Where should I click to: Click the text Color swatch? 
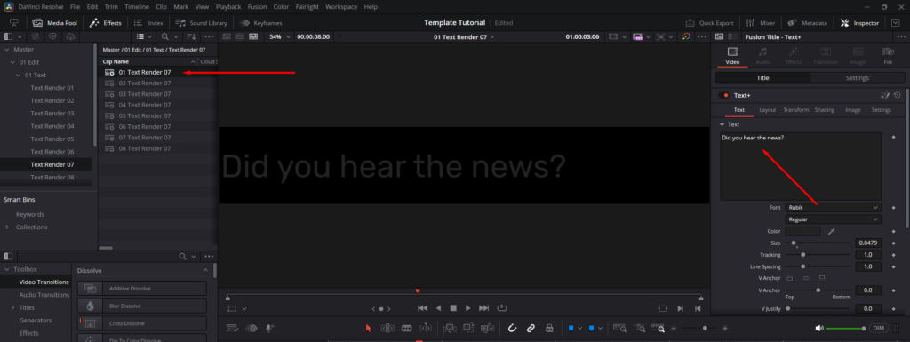[x=802, y=231]
